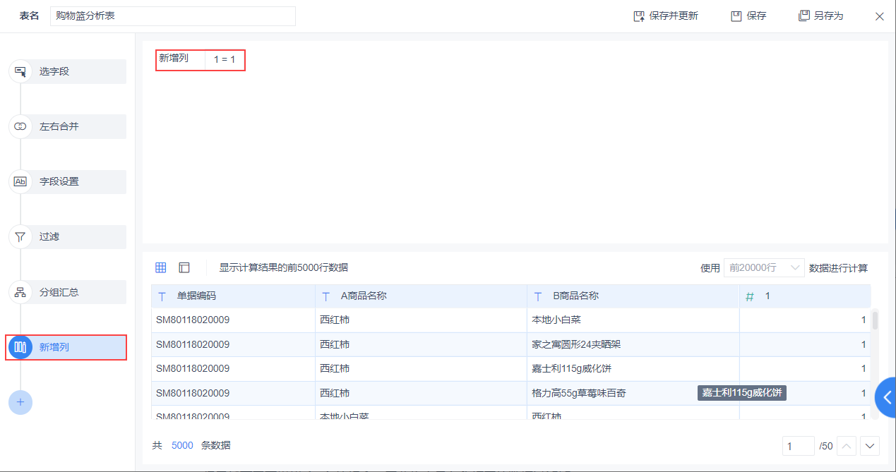
Task: Go to next page arrow
Action: coord(870,446)
